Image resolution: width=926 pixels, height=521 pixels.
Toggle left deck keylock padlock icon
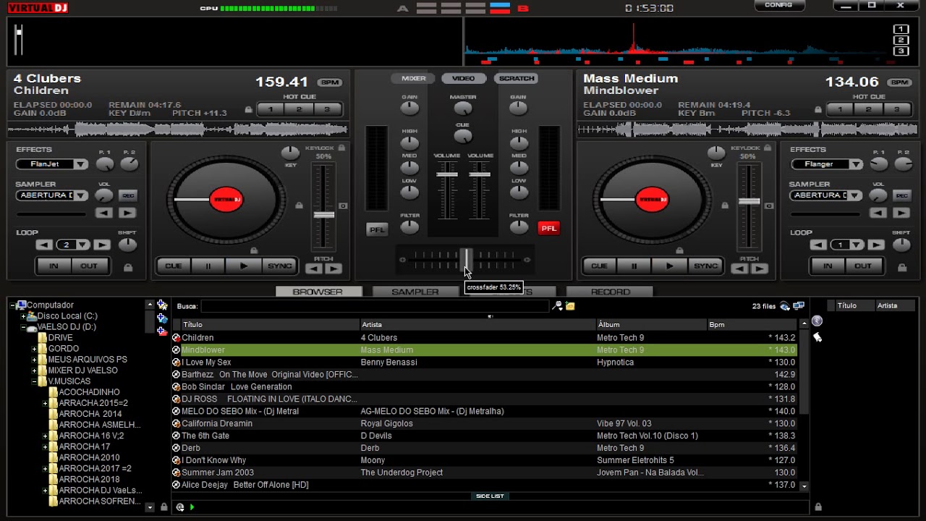(341, 148)
